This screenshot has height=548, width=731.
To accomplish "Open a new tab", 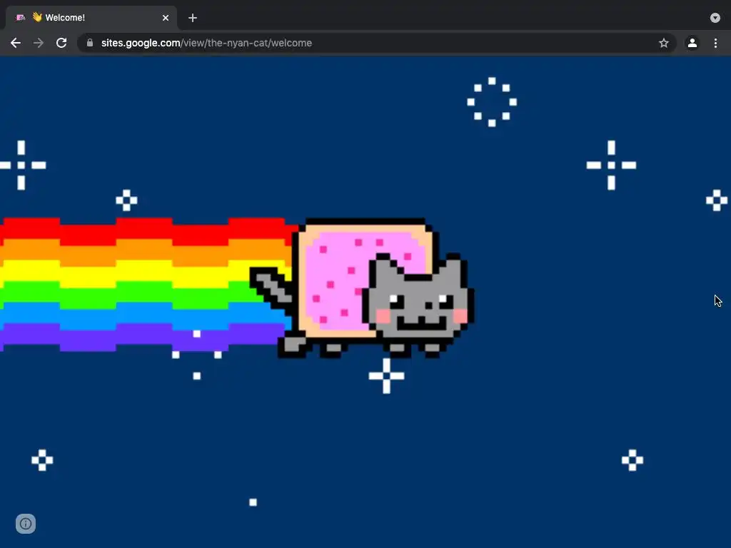I will [x=193, y=18].
